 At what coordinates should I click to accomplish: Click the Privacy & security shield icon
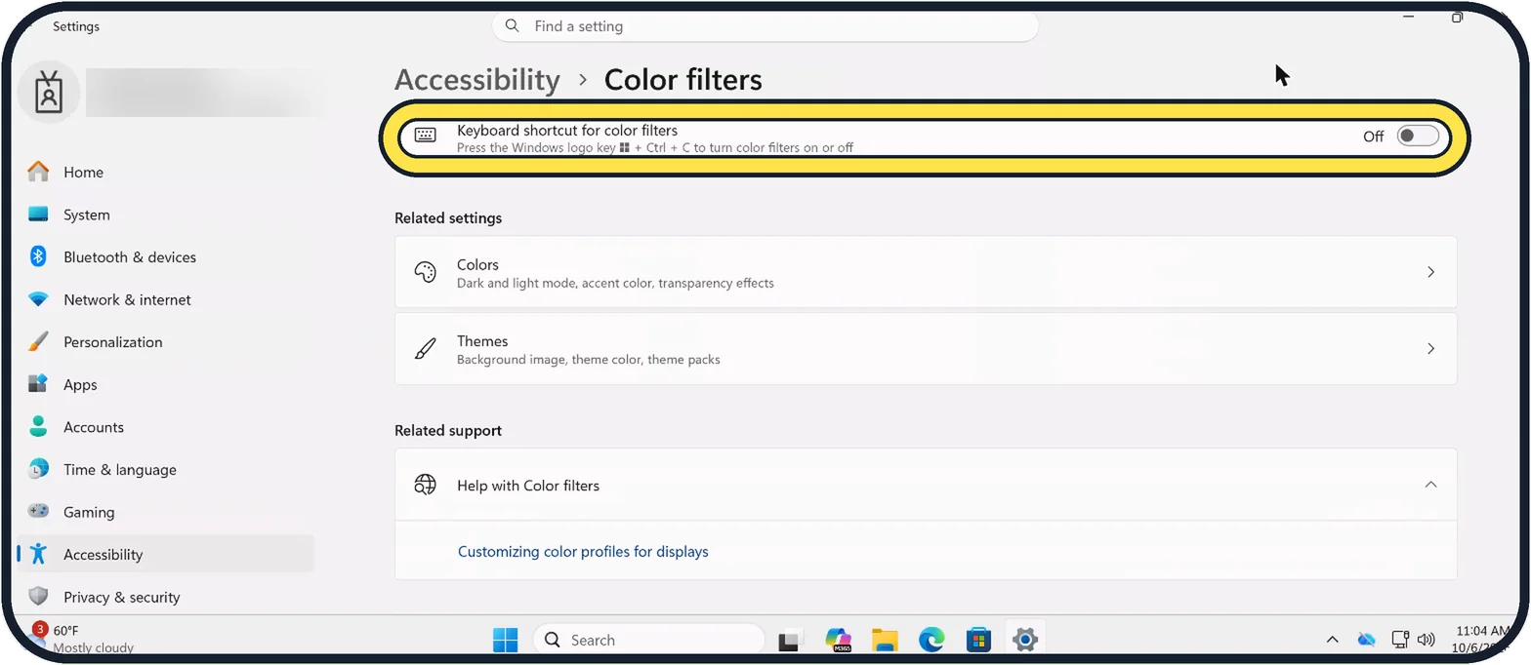click(38, 597)
